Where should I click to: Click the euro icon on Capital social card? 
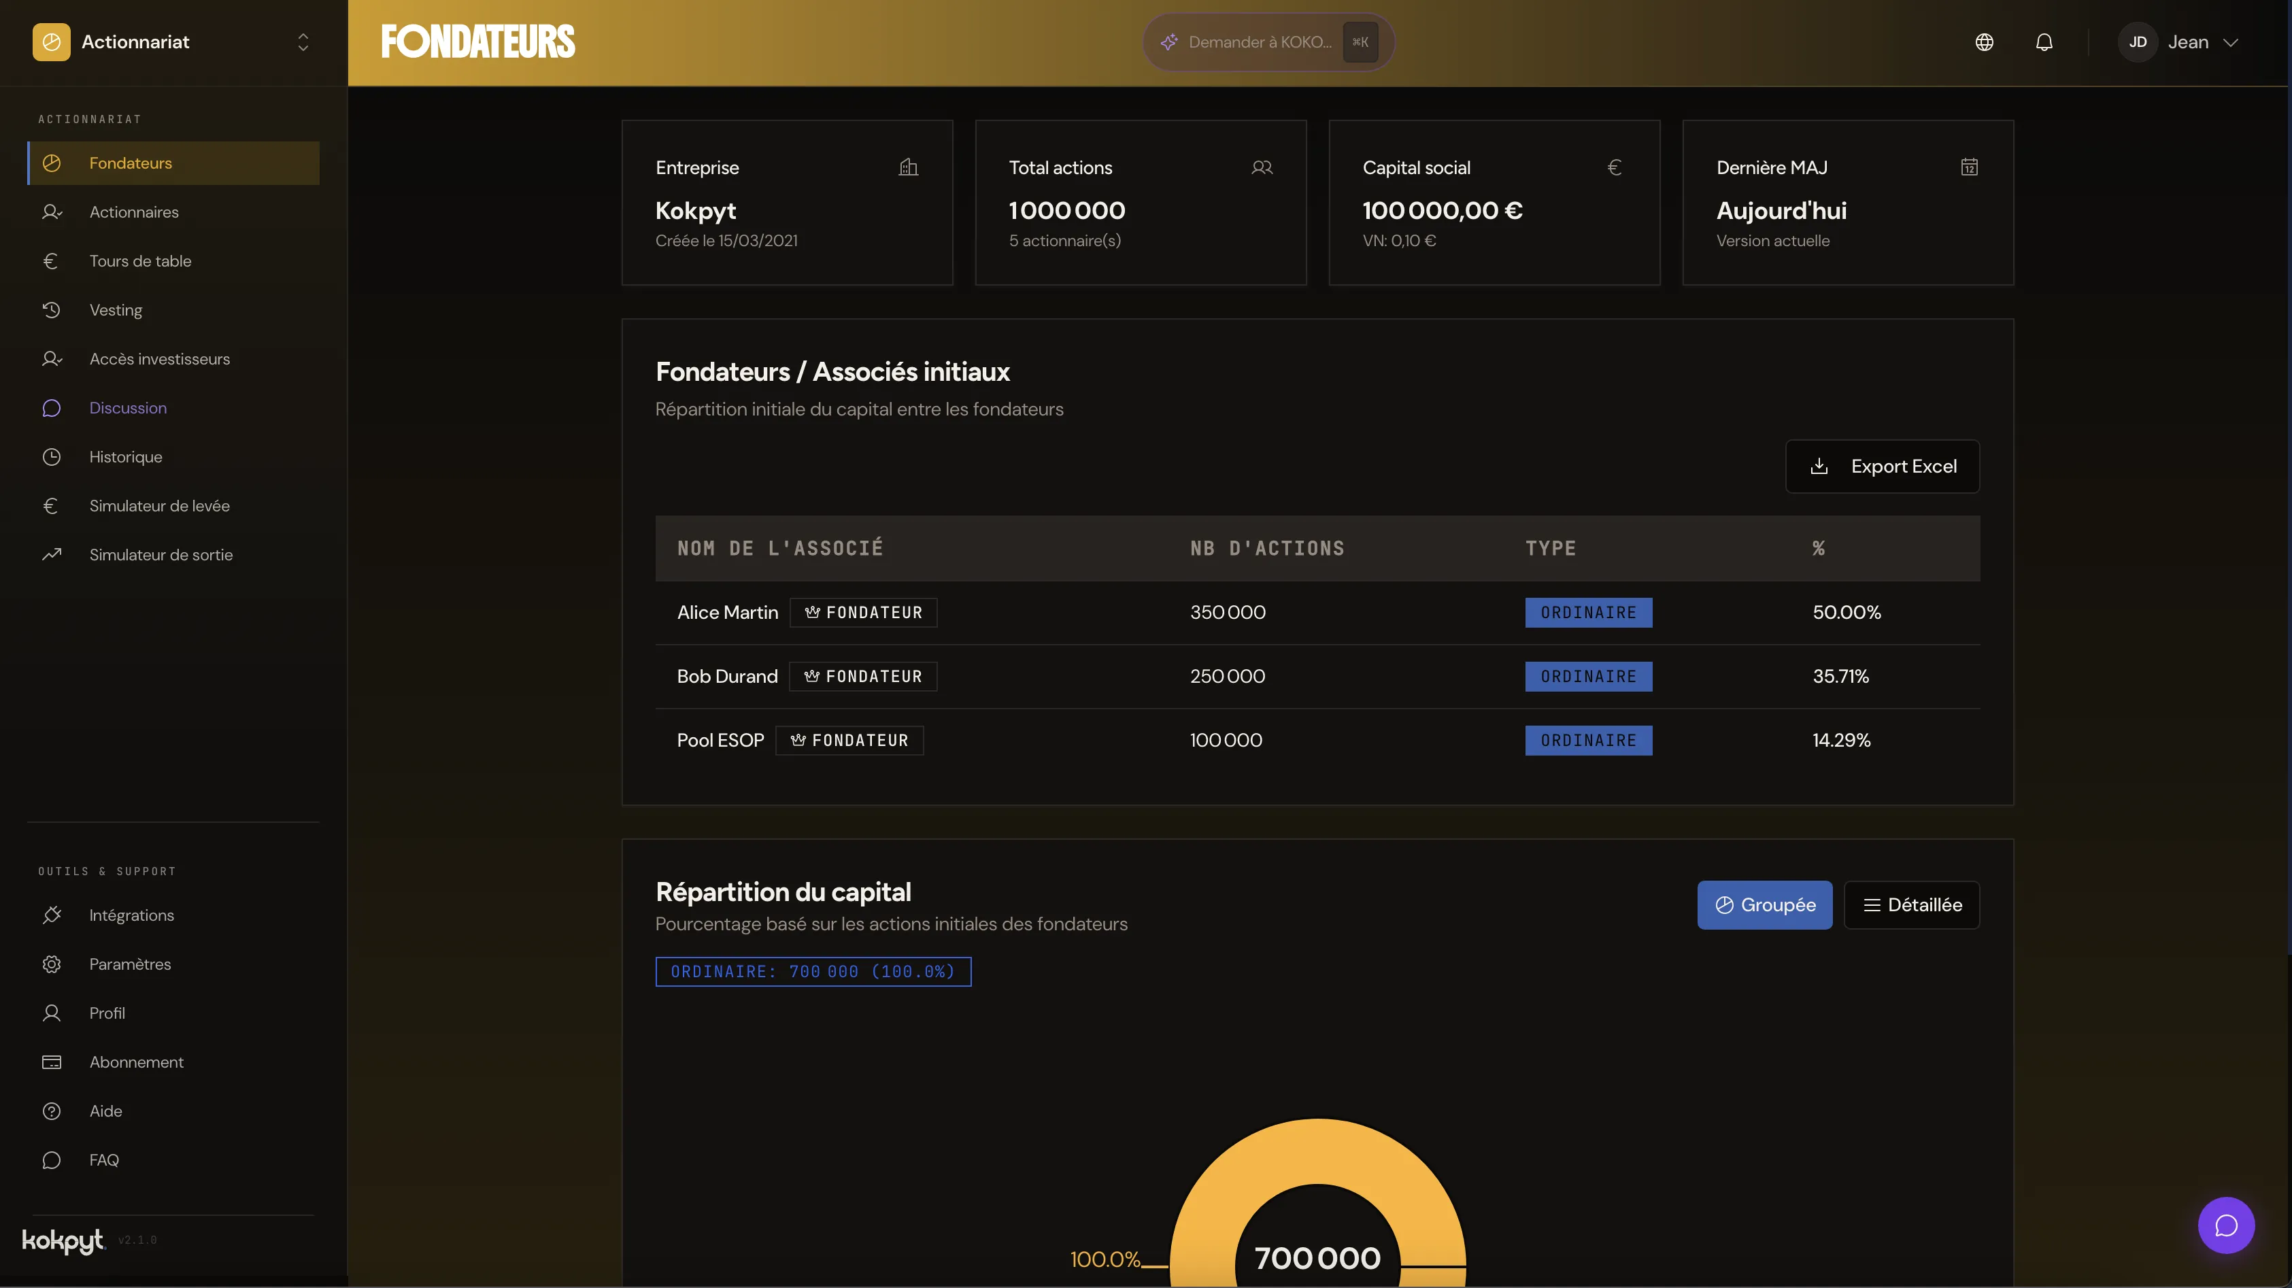(x=1615, y=167)
